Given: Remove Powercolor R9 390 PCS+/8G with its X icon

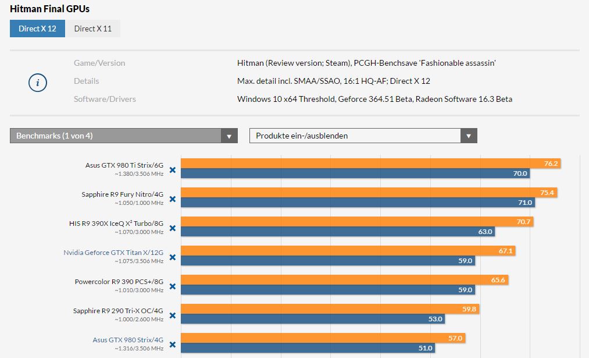Looking at the screenshot, I should pyautogui.click(x=173, y=286).
